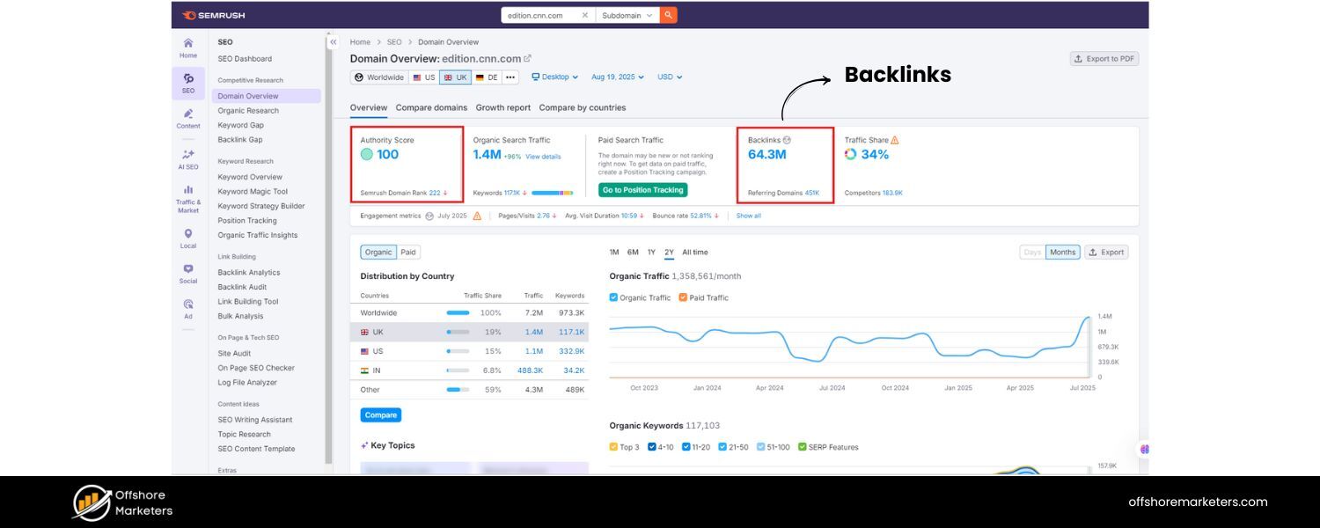
Task: Uncheck the Paid Traffic checkbox
Action: (x=682, y=297)
